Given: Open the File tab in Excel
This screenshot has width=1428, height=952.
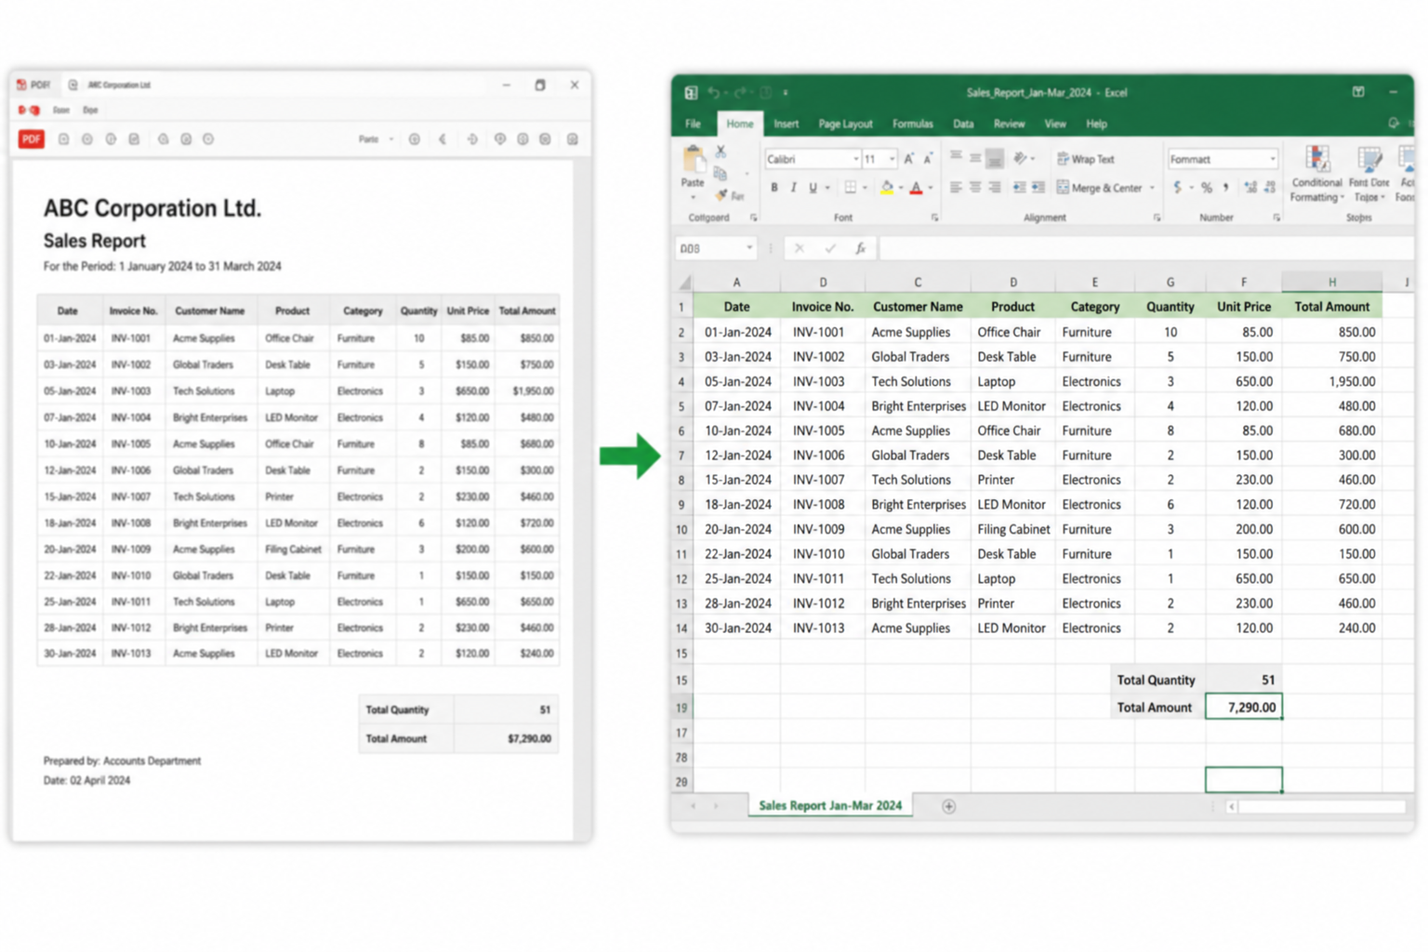Looking at the screenshot, I should [694, 124].
